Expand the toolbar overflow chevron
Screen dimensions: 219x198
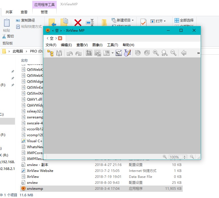(199, 53)
